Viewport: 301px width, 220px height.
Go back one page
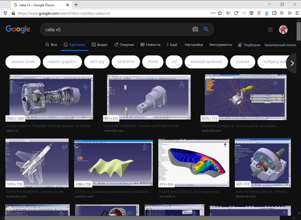(x=229, y=13)
